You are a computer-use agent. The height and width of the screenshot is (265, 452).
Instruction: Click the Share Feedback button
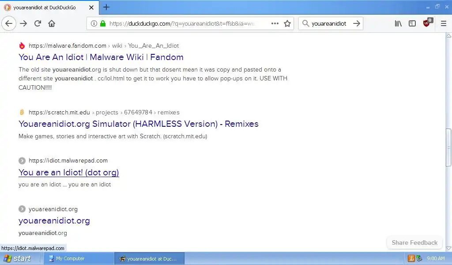(x=414, y=243)
